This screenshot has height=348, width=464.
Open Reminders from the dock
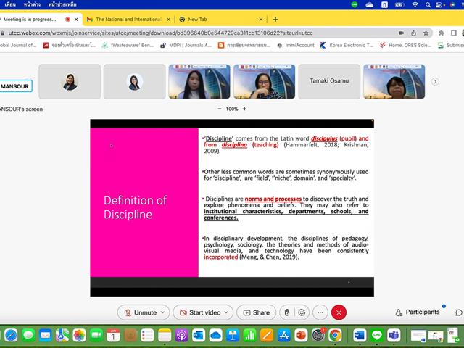pos(147,335)
